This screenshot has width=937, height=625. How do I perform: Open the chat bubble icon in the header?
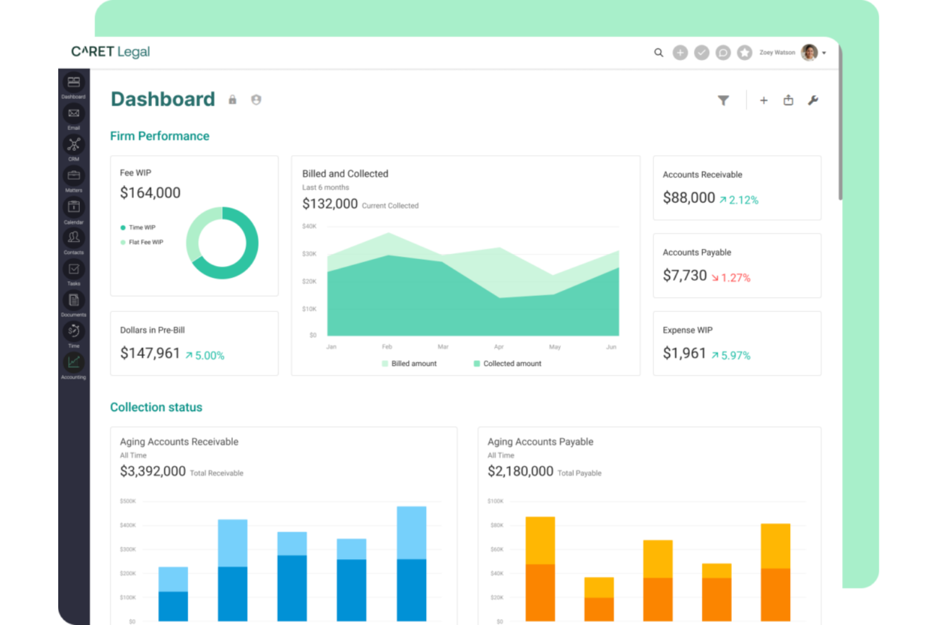723,53
